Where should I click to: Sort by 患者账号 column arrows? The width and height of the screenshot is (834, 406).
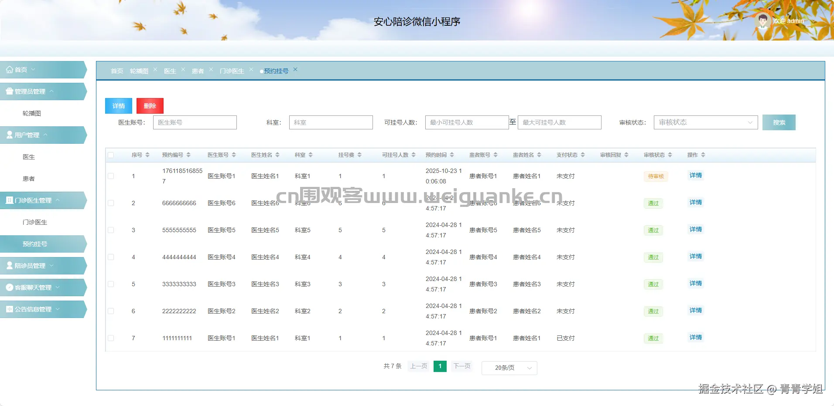(x=496, y=155)
